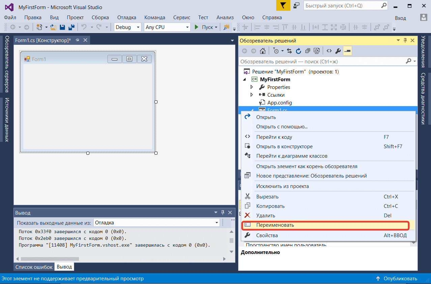Choose Переименовать in the context menu
The width and height of the screenshot is (431, 284).
click(x=328, y=225)
